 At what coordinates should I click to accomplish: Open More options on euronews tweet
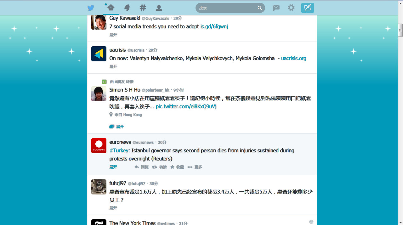pyautogui.click(x=195, y=167)
